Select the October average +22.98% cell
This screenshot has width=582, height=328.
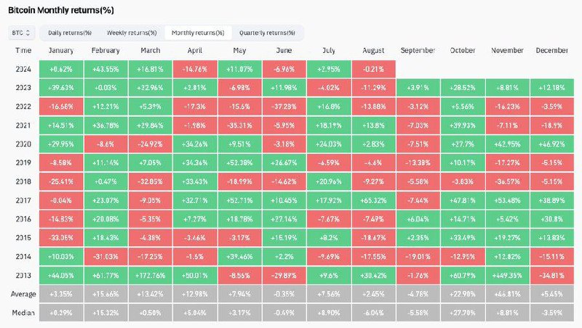coord(463,295)
